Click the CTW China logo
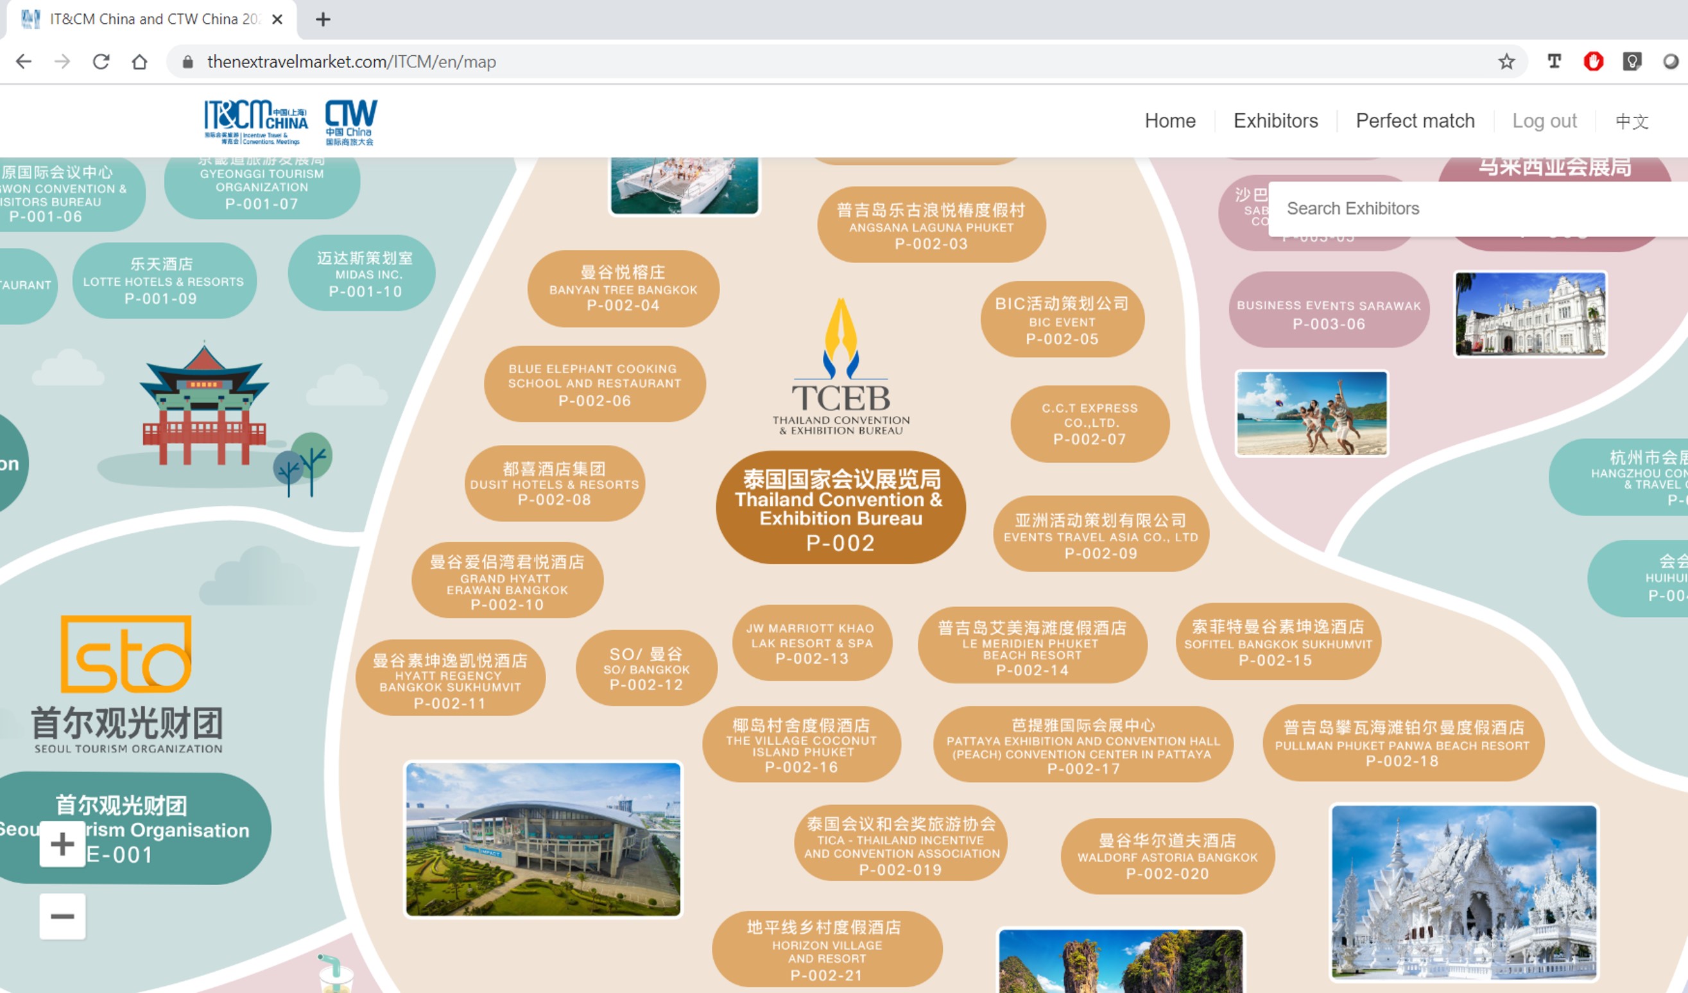This screenshot has width=1688, height=993. click(x=351, y=121)
